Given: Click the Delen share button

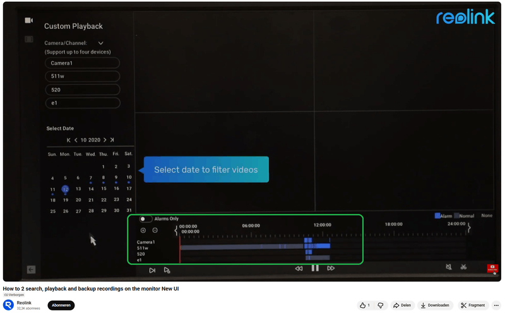Looking at the screenshot, I should click(x=402, y=305).
